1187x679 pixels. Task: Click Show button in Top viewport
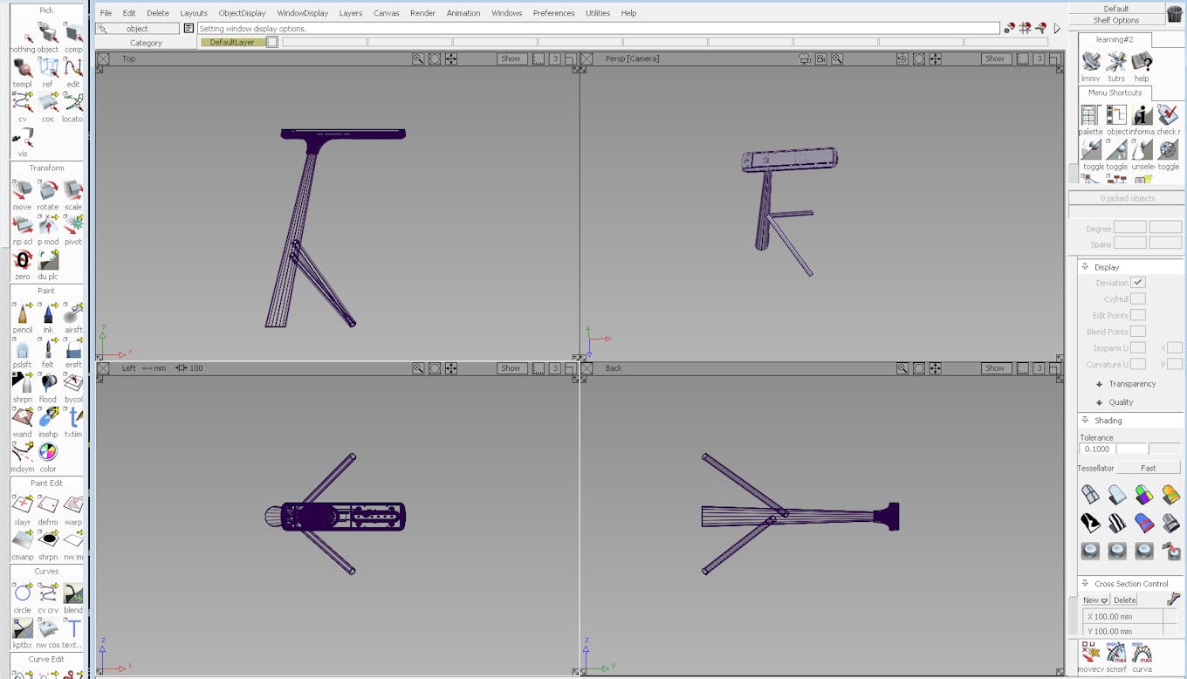(511, 58)
